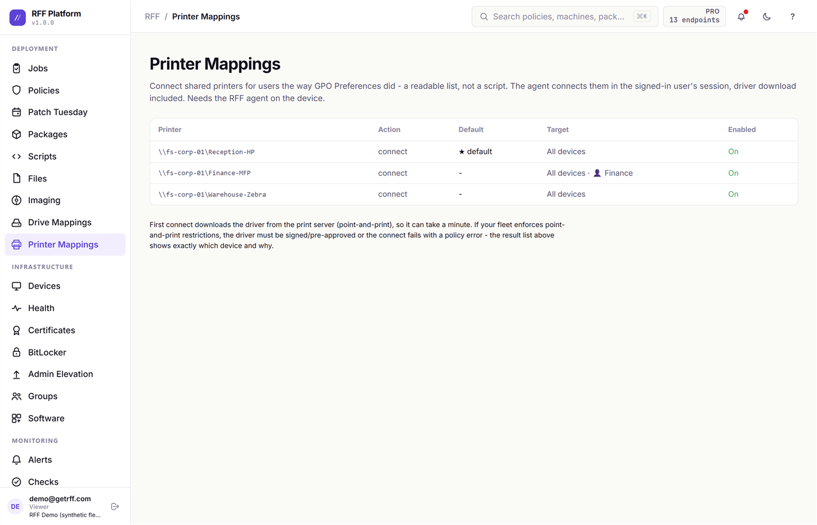The width and height of the screenshot is (817, 525).
Task: Go to Policies in the sidebar
Action: coord(65,90)
